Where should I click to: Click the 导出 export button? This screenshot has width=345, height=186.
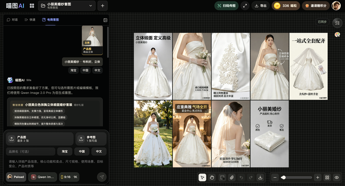coord(261,6)
